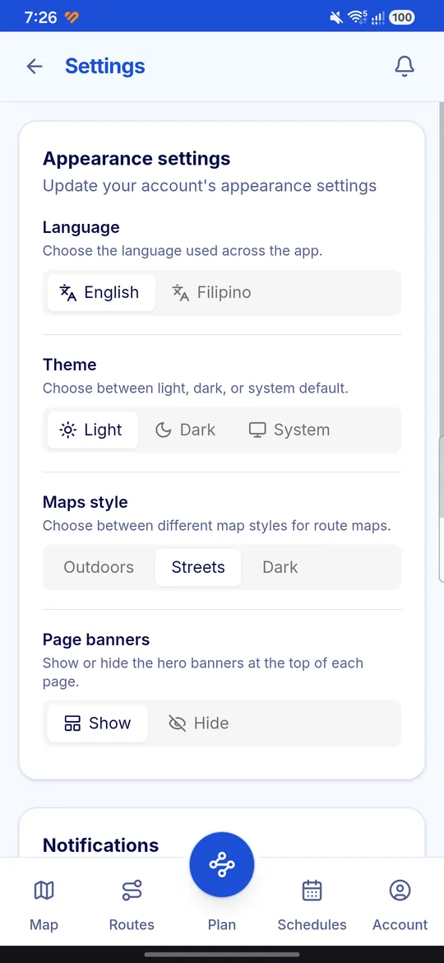
Task: Tap the muted sound status icon
Action: coord(336,17)
